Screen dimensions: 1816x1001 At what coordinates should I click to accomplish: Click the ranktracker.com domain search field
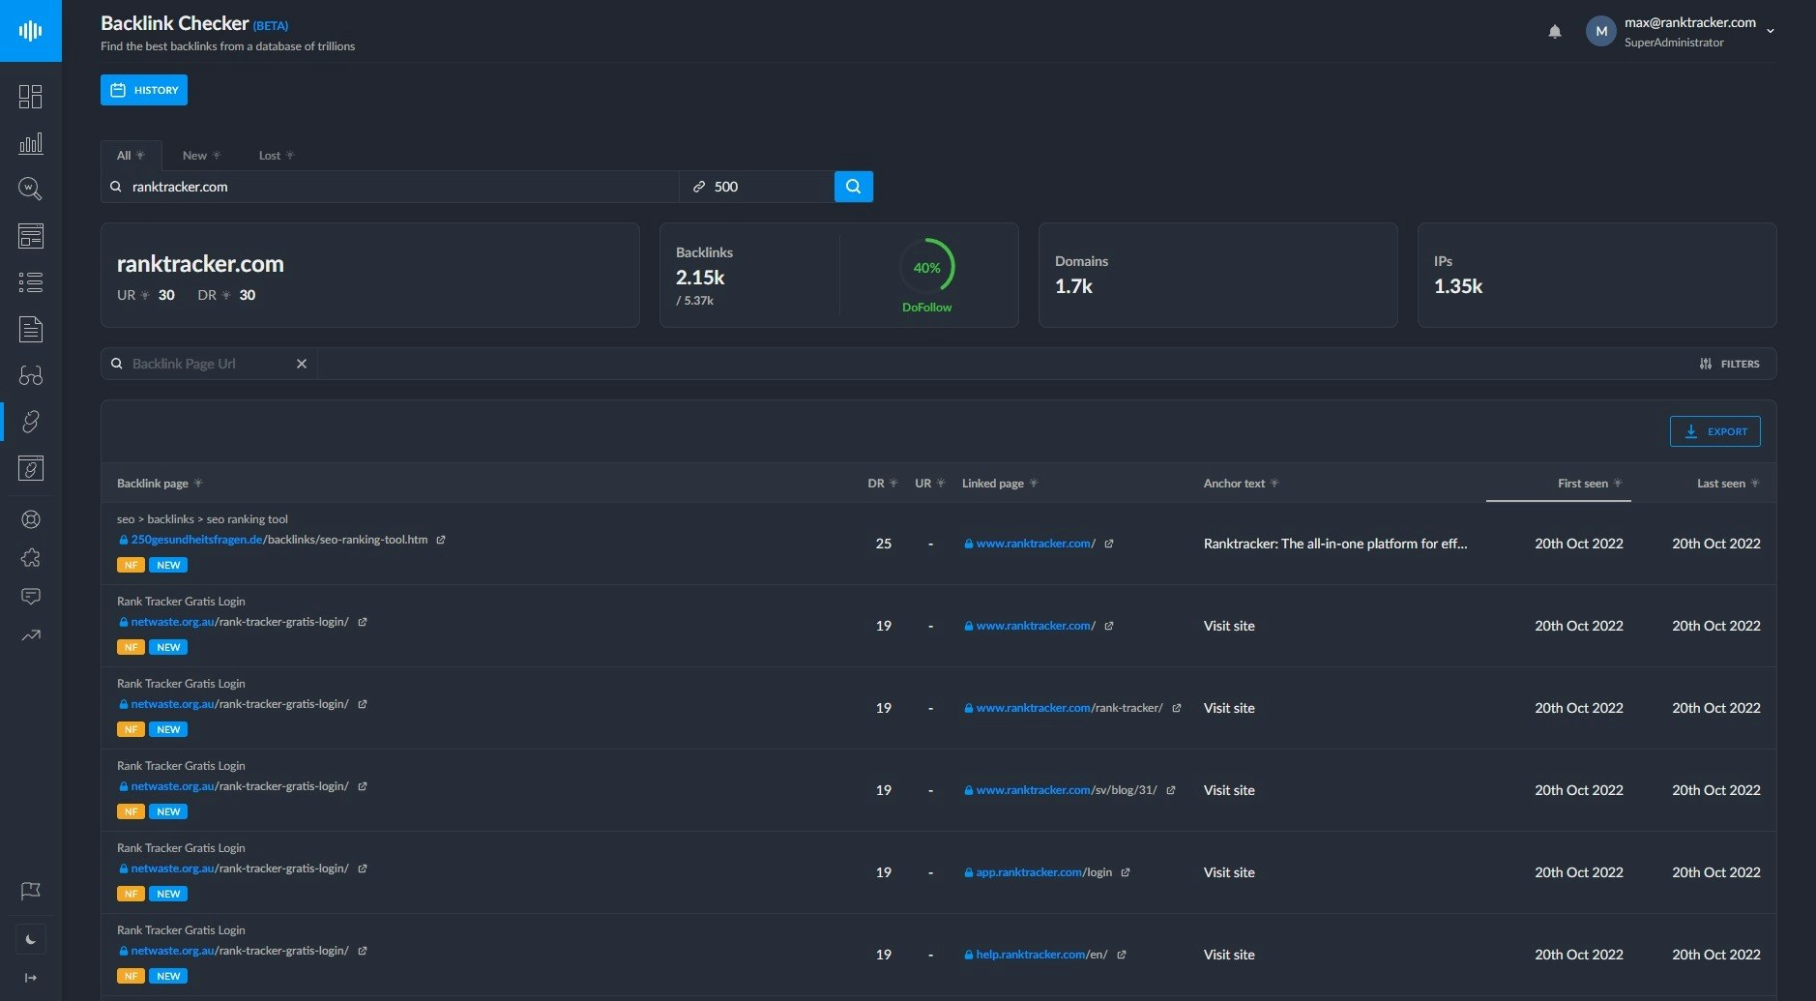pos(390,187)
